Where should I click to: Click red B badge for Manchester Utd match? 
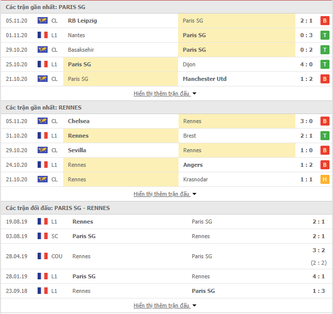pos(324,79)
